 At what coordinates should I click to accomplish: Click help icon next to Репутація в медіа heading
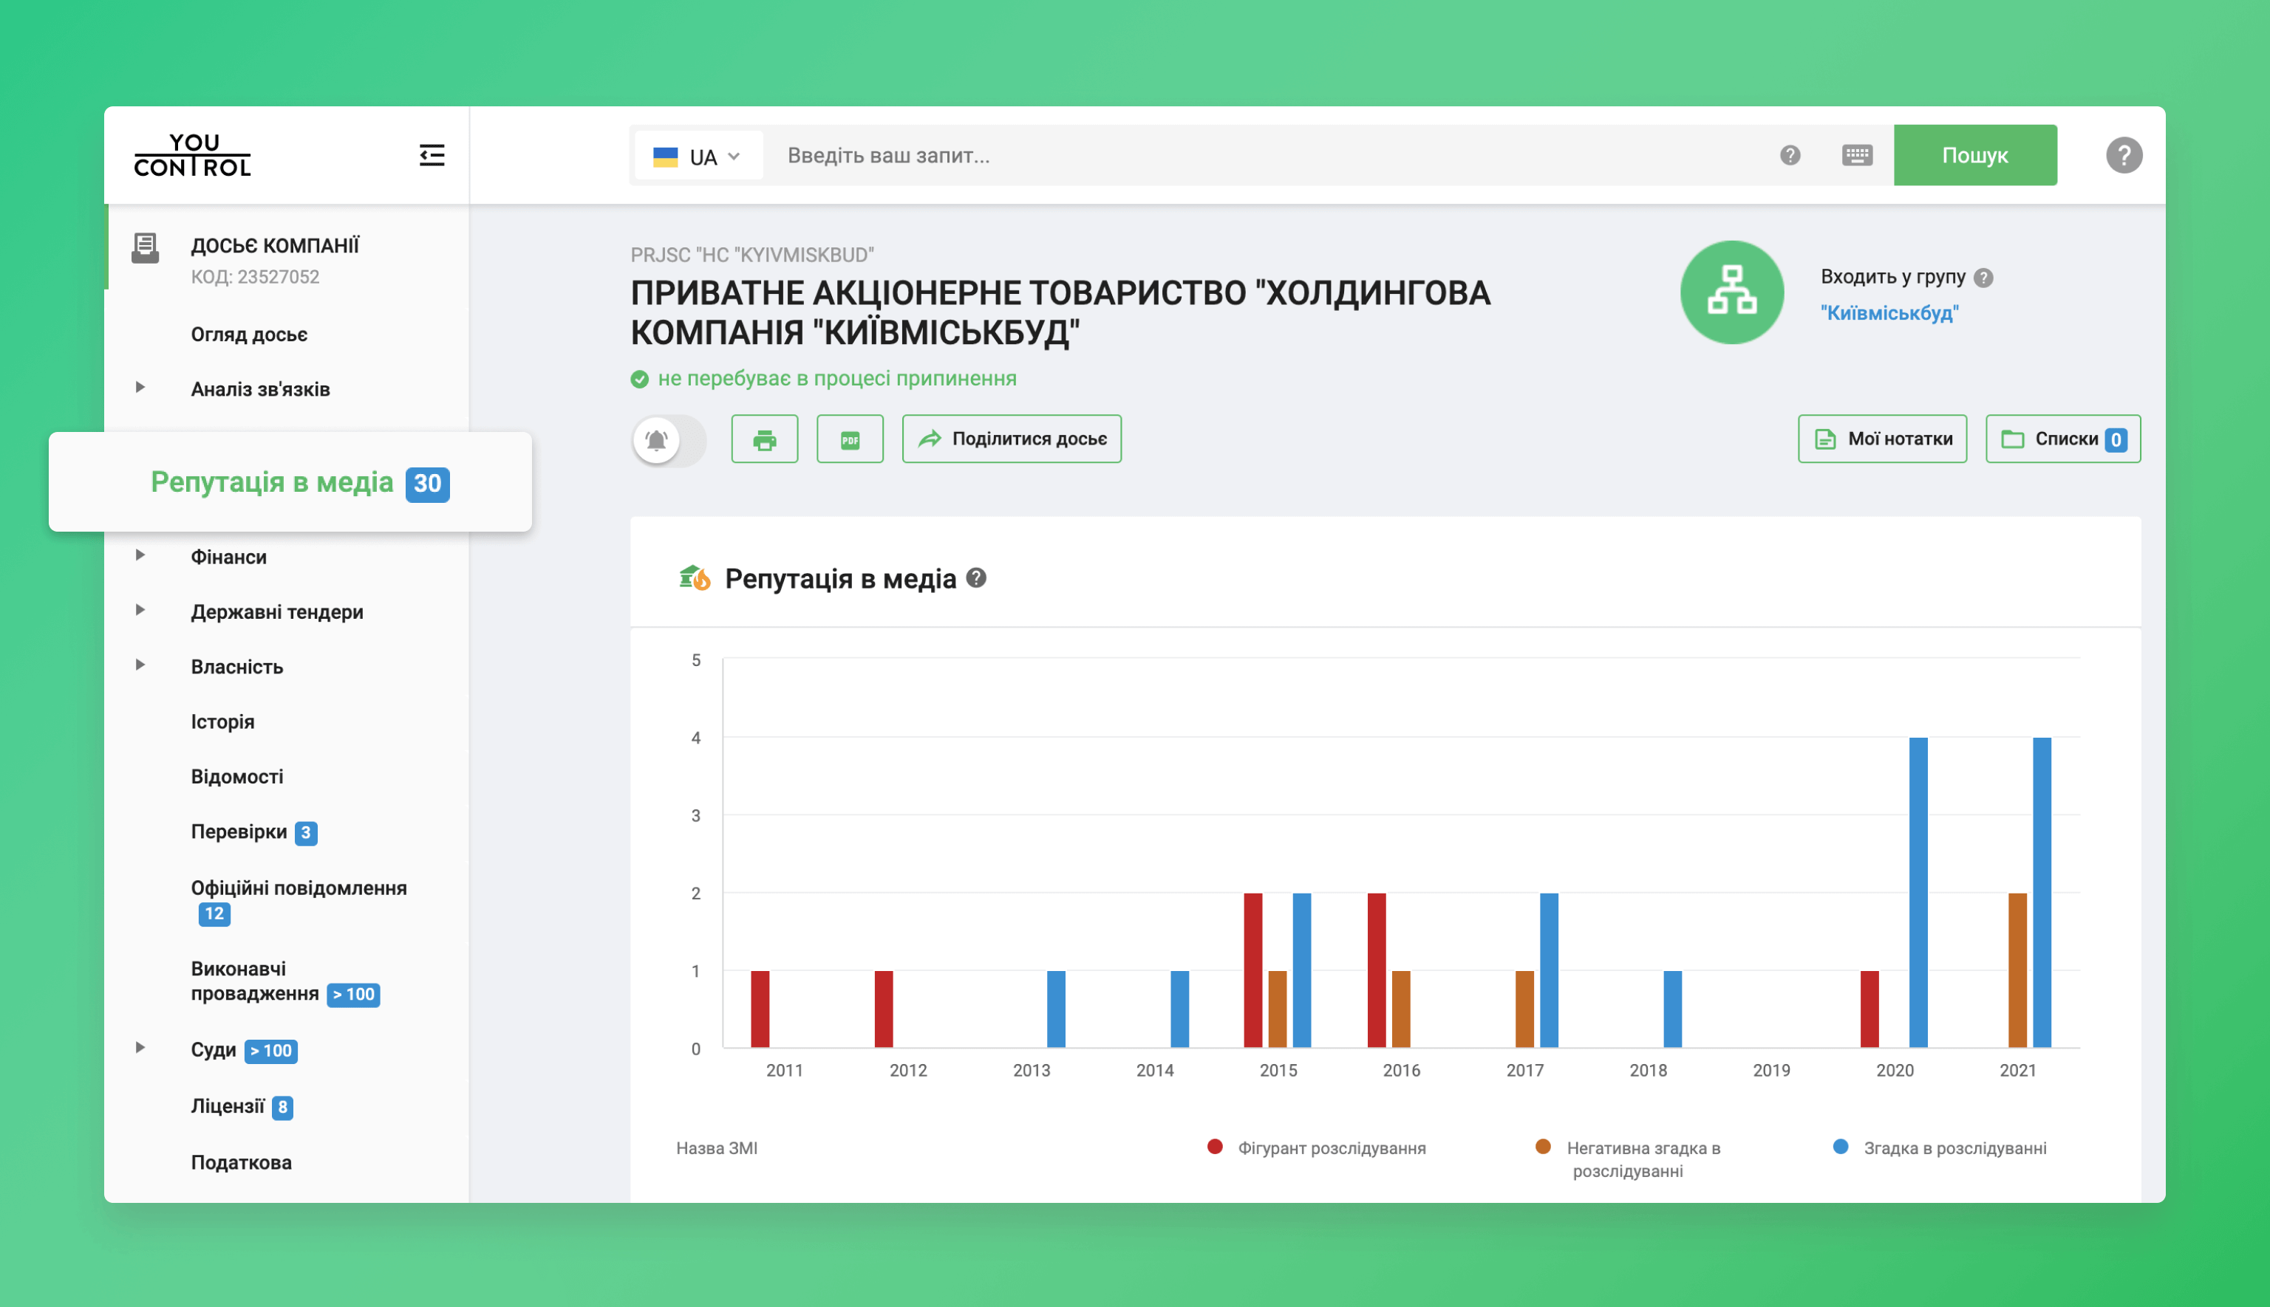click(975, 578)
